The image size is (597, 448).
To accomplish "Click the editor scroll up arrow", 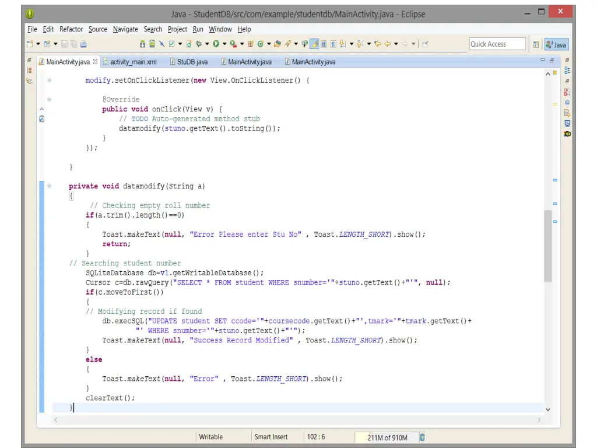I will point(548,74).
